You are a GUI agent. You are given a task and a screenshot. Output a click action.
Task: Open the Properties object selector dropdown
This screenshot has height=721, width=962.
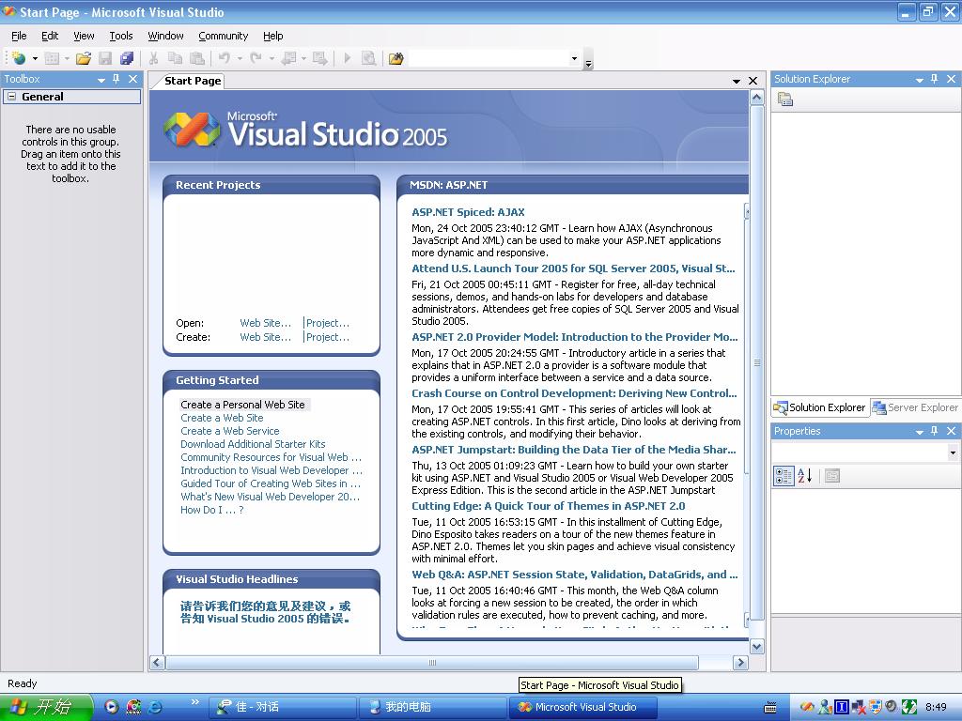coord(953,453)
